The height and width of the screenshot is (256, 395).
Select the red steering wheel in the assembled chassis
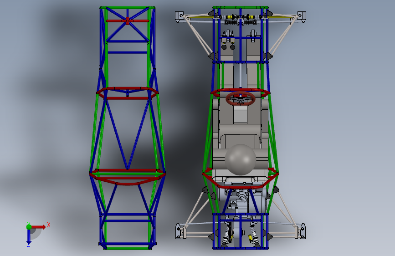[x=241, y=98]
